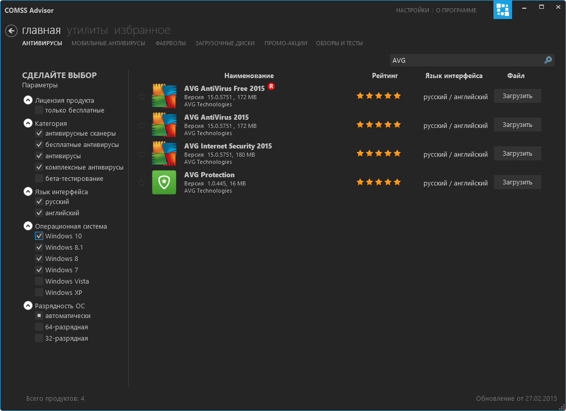The height and width of the screenshot is (411, 566).
Task: Click AVG Protection green shield icon
Action: coord(164,182)
